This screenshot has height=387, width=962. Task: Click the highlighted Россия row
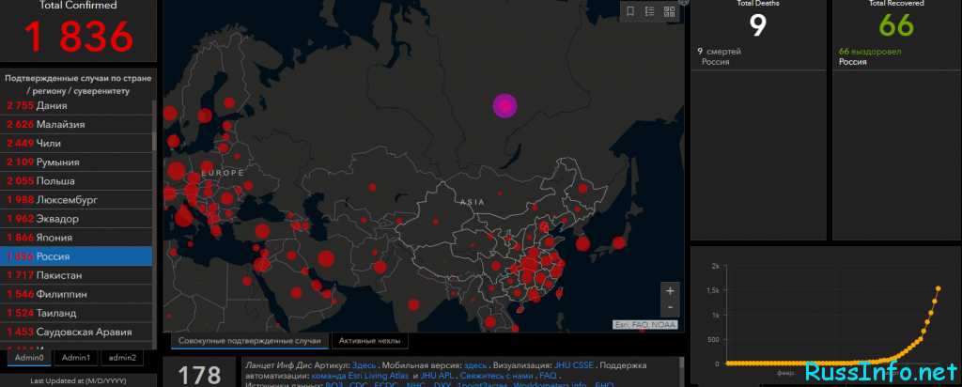(76, 256)
